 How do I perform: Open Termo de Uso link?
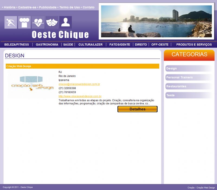(x=70, y=7)
